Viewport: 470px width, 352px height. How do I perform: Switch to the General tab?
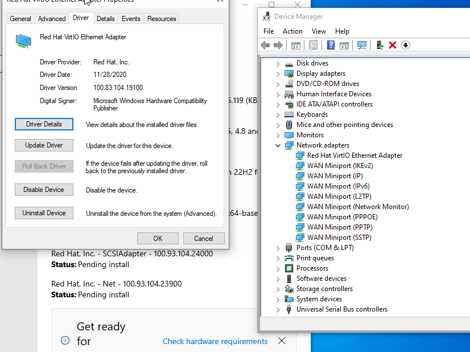20,19
